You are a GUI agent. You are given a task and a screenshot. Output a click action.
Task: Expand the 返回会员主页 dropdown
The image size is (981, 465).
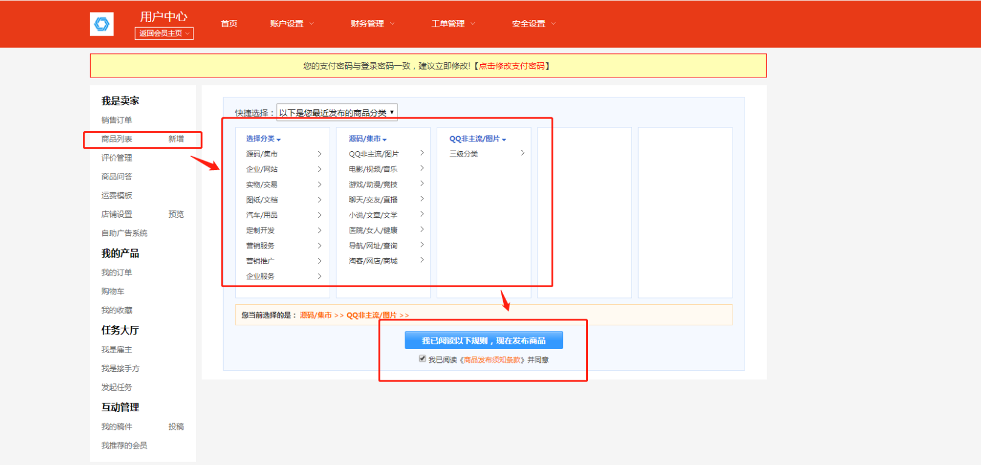pos(164,33)
